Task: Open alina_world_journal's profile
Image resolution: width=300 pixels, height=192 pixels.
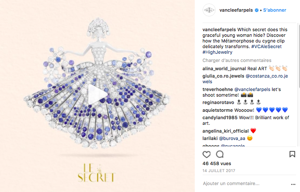Action: pyautogui.click(x=224, y=68)
